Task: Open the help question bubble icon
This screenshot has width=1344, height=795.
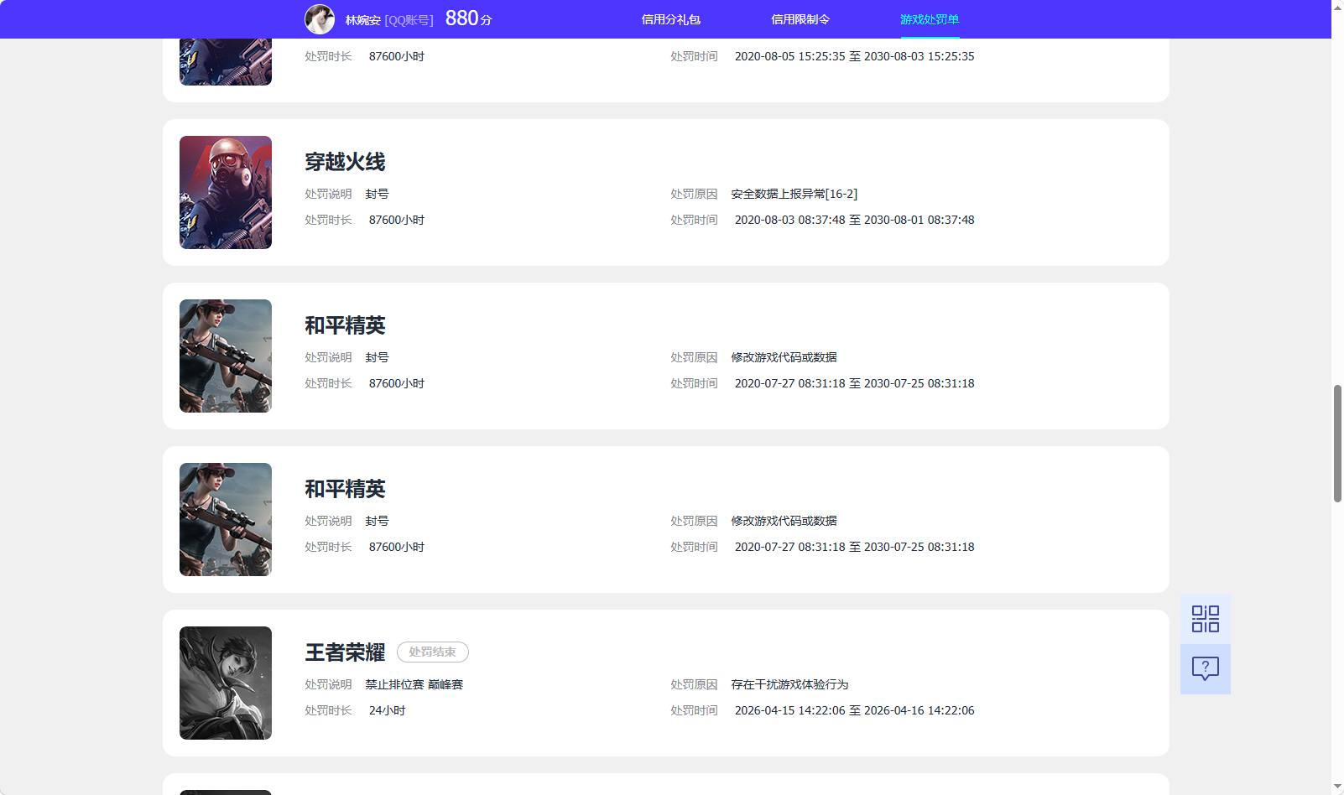Action: pos(1205,669)
